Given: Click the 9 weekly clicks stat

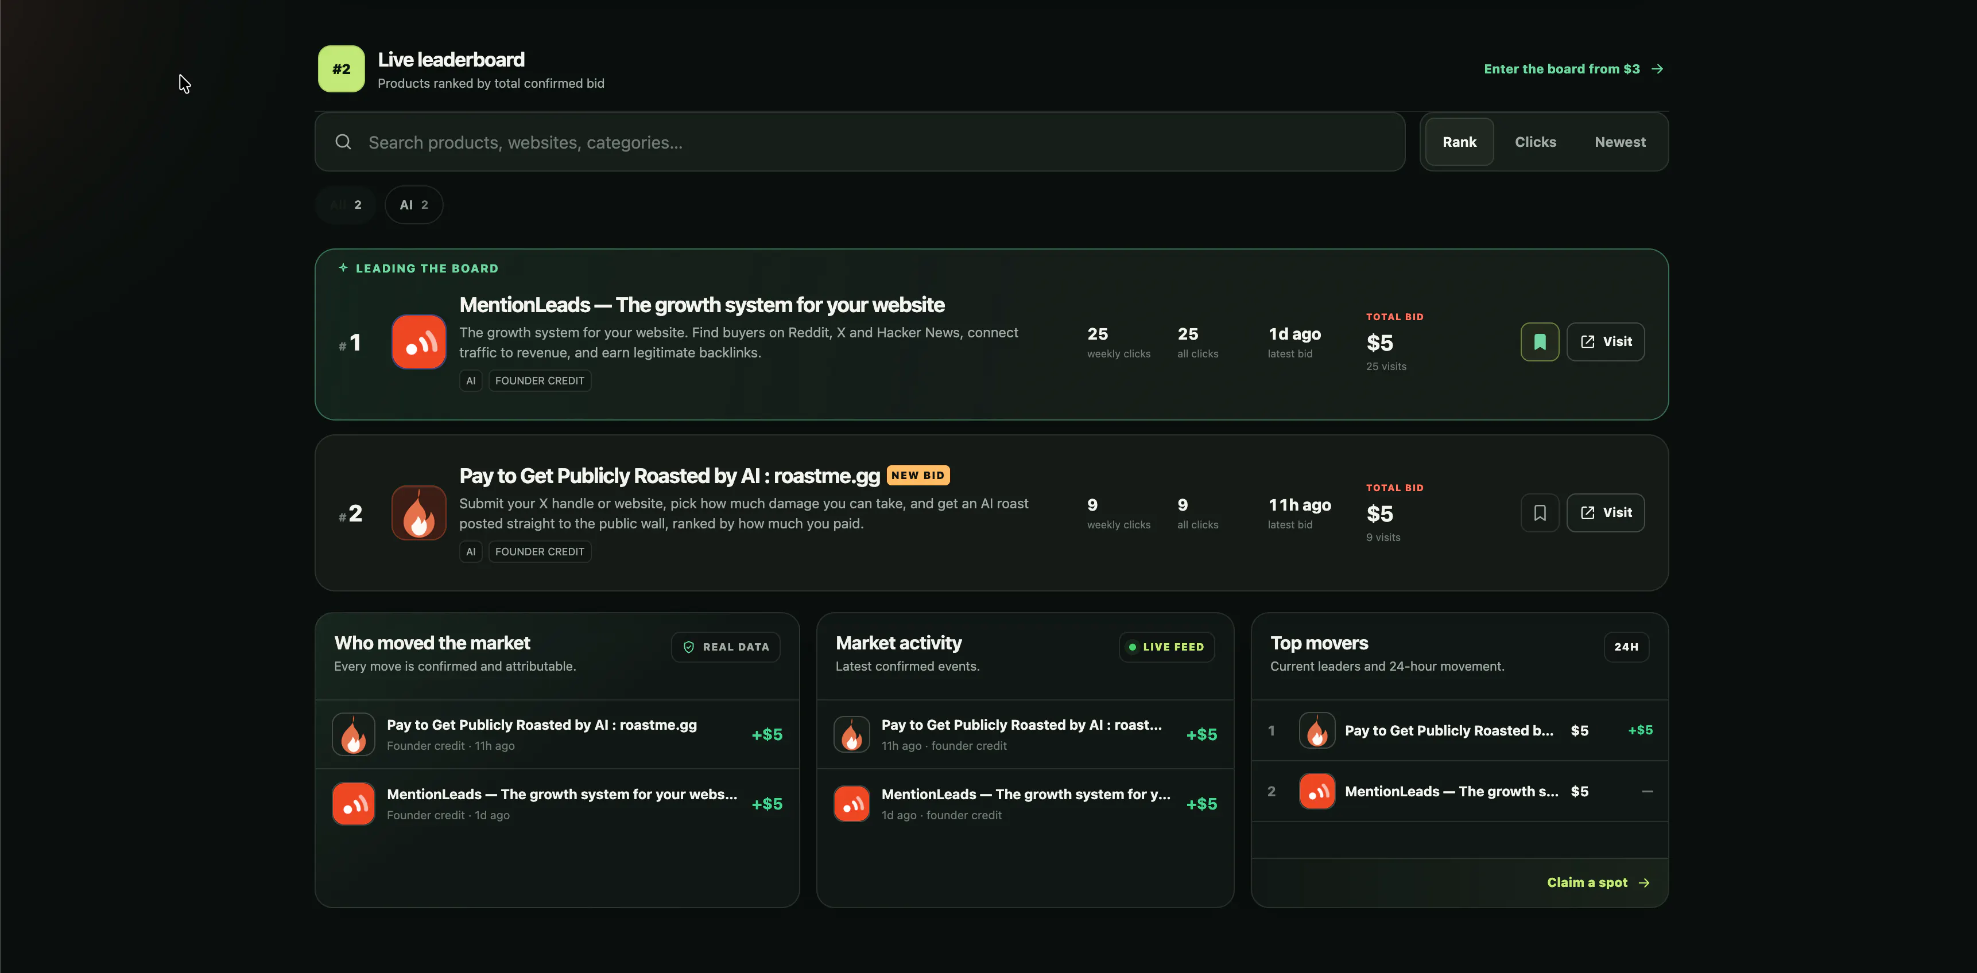Looking at the screenshot, I should [1118, 513].
